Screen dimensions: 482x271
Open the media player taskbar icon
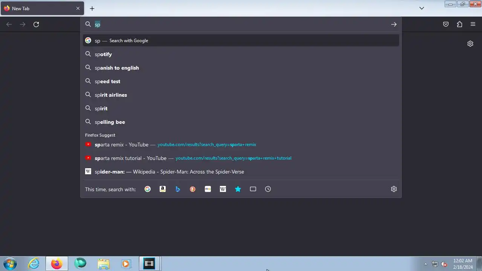(x=126, y=263)
